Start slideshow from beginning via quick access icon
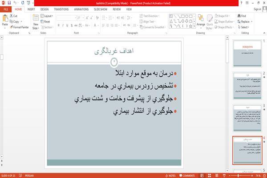 (x=28, y=3)
